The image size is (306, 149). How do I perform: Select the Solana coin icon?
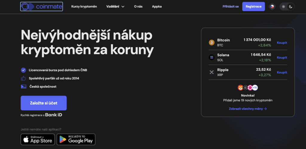tap(212, 57)
